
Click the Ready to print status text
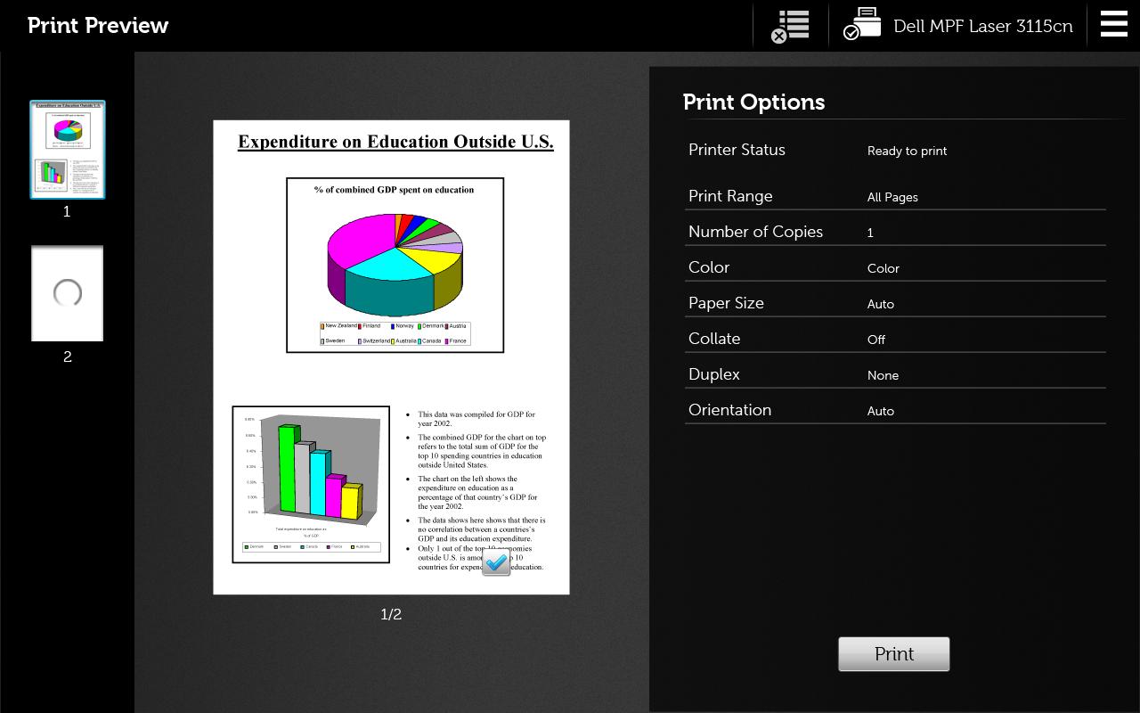907,151
